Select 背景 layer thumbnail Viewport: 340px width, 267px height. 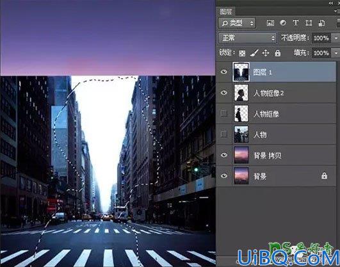(x=241, y=175)
